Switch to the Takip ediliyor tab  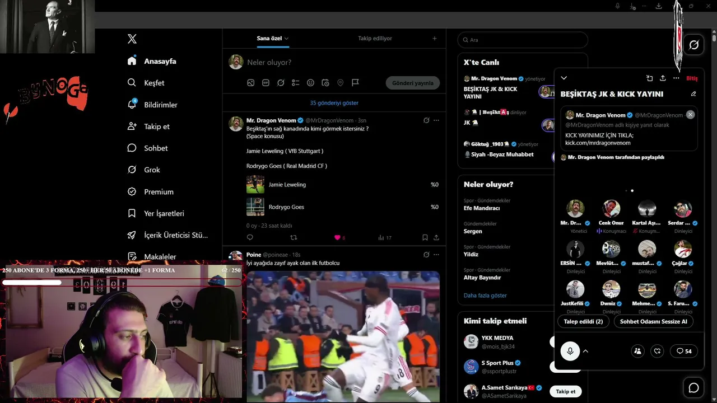tap(375, 39)
